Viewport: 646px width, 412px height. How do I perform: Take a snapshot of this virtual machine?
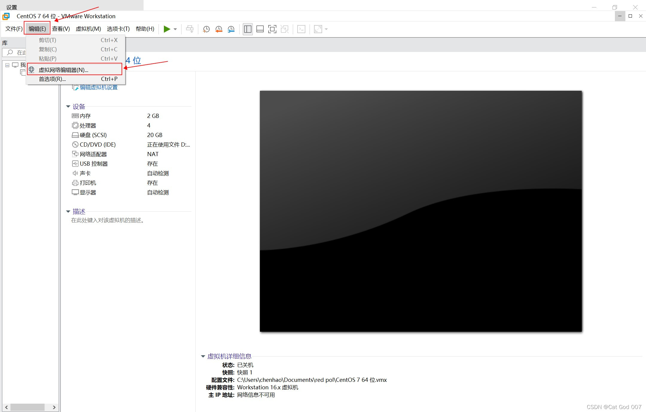click(206, 29)
